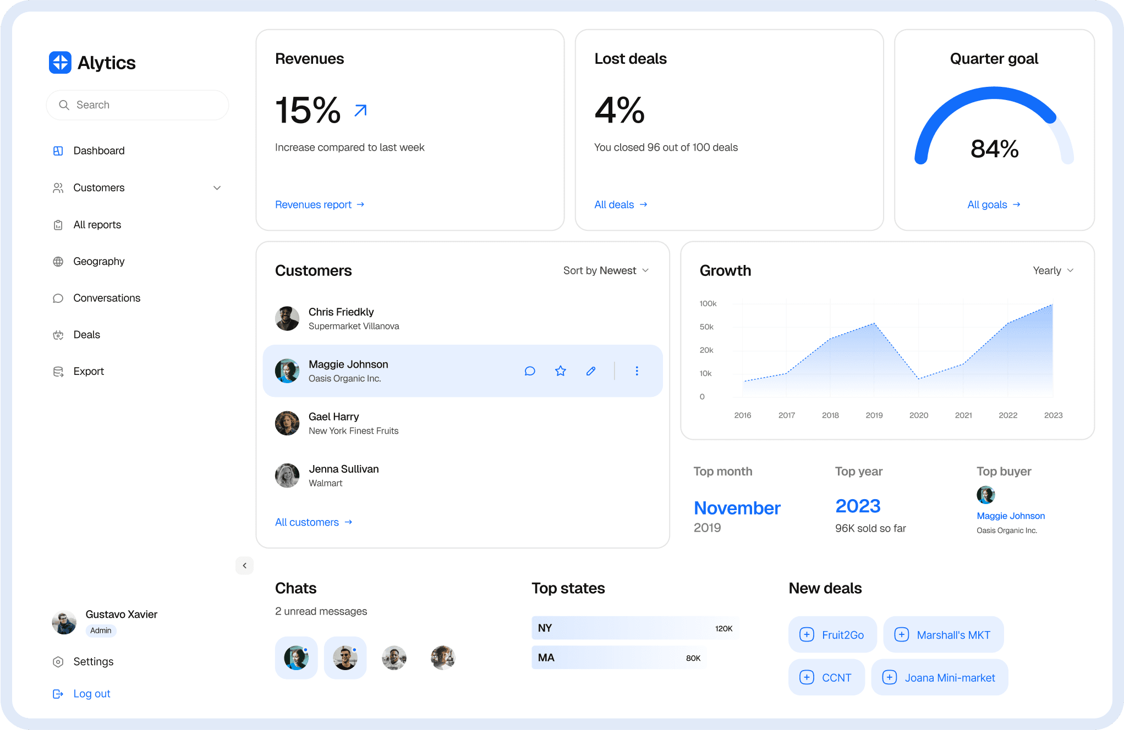Open the chat icon on Maggie Johnson's row
The width and height of the screenshot is (1124, 730).
coord(530,370)
